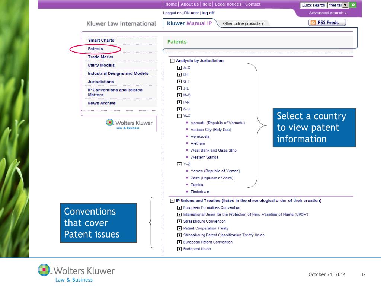Select Vanuatu (Republic of Vanuatu)
Screen dimensions: 381x286
[218, 123]
